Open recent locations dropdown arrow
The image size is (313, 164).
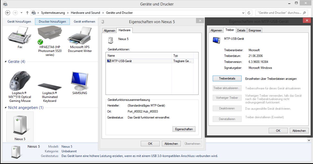click(x=22, y=12)
